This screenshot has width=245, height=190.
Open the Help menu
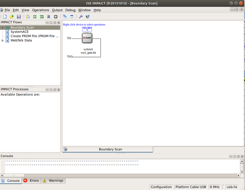coord(97,10)
